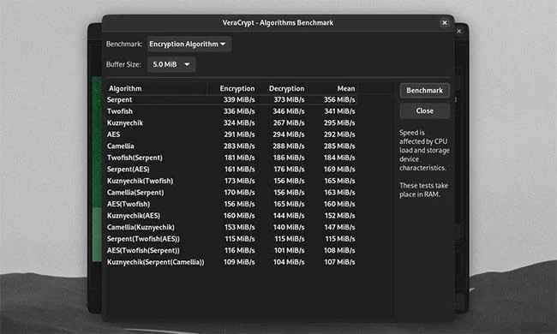Viewport: 557px width, 334px height.
Task: Select the Twofish algorithm row
Action: pyautogui.click(x=231, y=111)
